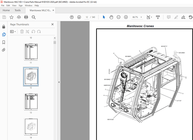This screenshot has width=193, height=140.
Task: Click the Manitowoc Cranes page heading
Action: (x=140, y=26)
